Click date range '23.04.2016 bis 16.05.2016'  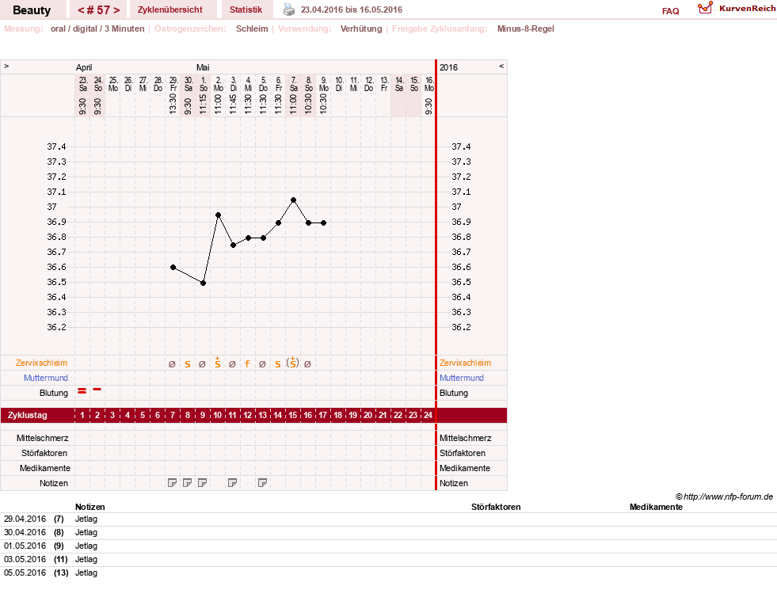[352, 10]
